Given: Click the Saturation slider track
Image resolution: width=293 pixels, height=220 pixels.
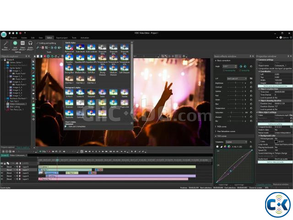Looking at the screenshot, I should click(235, 112).
